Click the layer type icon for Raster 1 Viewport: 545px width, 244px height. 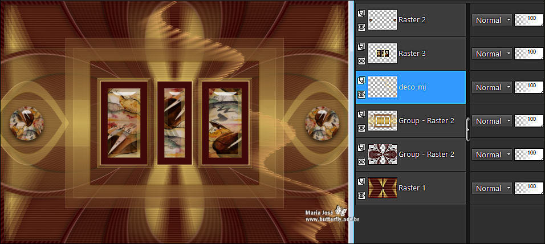[361, 182]
